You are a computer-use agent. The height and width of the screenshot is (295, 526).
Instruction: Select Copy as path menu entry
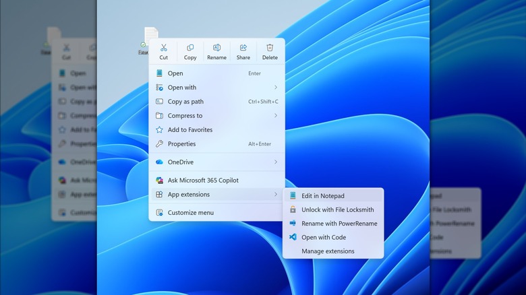(216, 101)
